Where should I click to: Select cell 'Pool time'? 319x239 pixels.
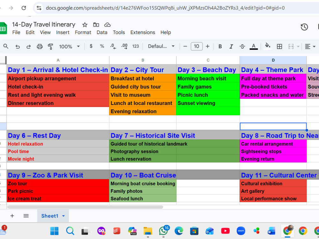[x=58, y=151]
